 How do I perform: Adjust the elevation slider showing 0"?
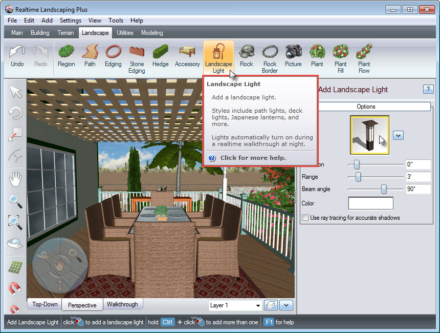357,164
